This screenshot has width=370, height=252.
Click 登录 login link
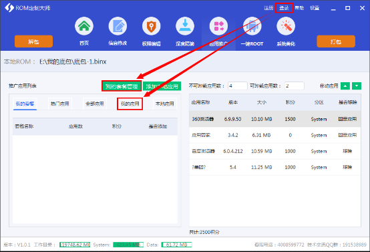coord(284,8)
